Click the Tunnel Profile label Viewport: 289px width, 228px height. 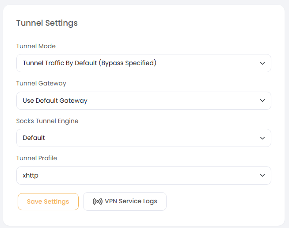pos(37,158)
